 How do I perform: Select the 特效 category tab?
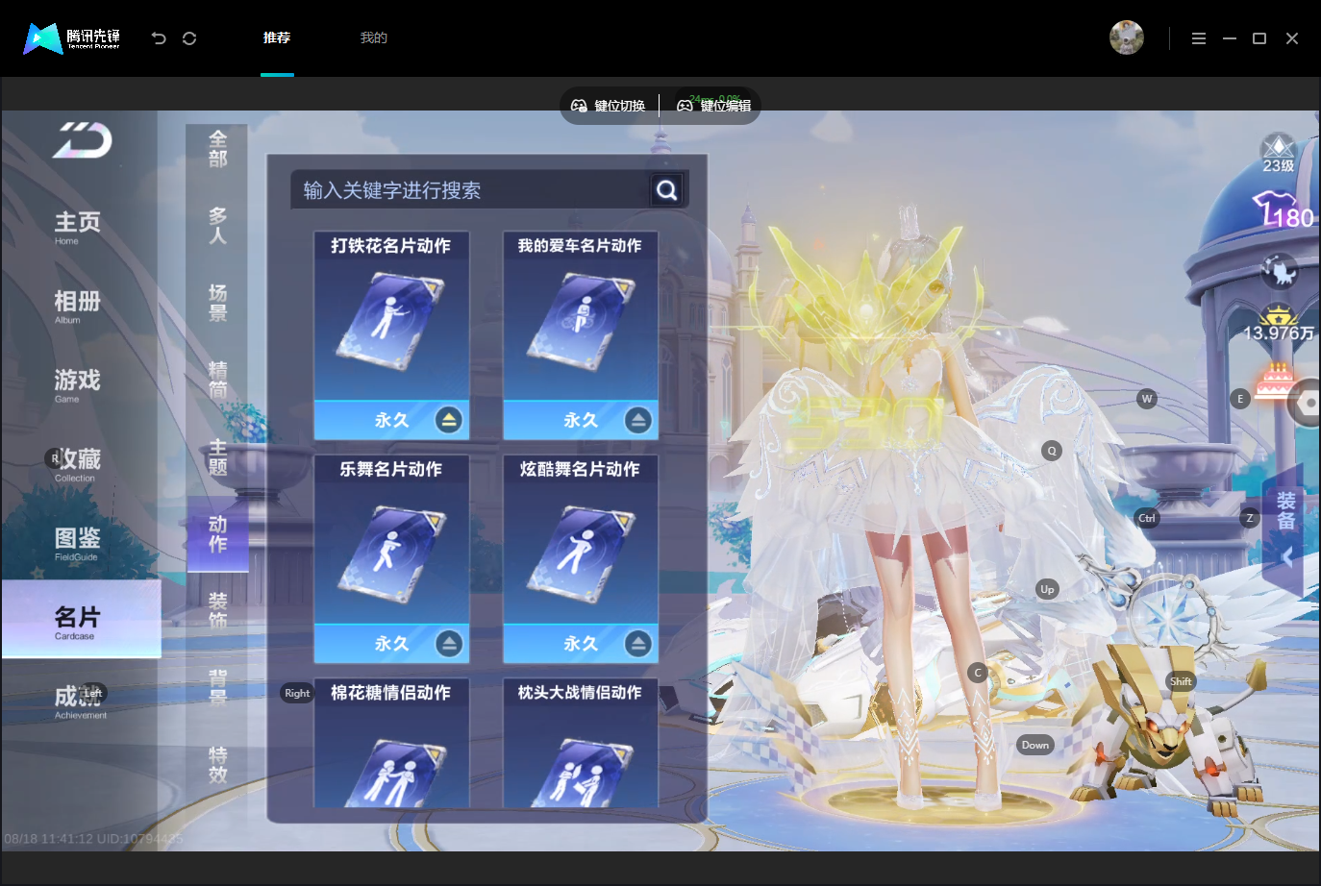pyautogui.click(x=218, y=765)
